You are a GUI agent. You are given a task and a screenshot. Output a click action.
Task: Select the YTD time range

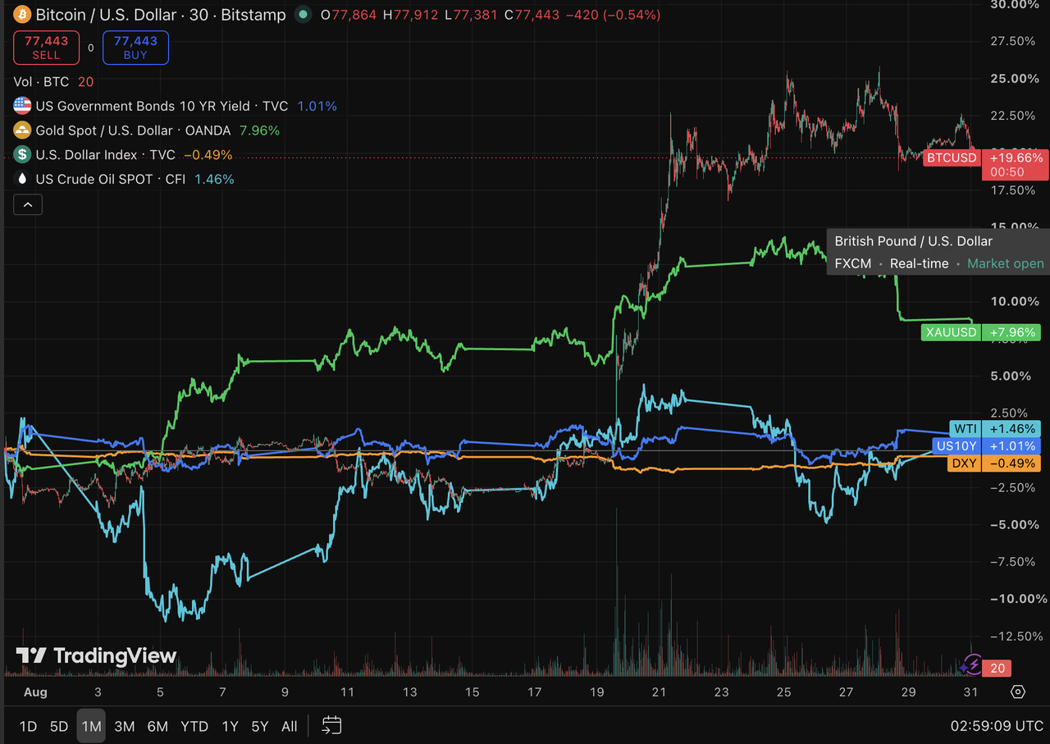pos(194,726)
